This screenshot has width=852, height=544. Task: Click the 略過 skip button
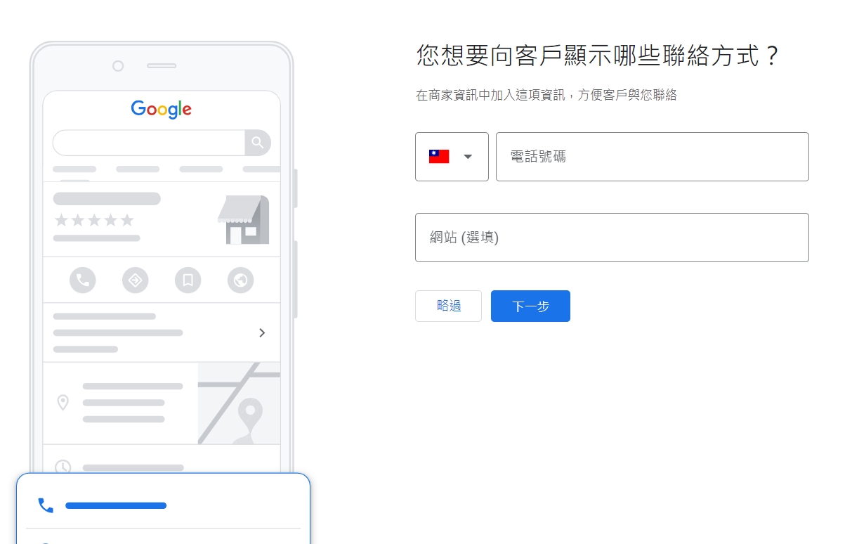click(x=448, y=306)
